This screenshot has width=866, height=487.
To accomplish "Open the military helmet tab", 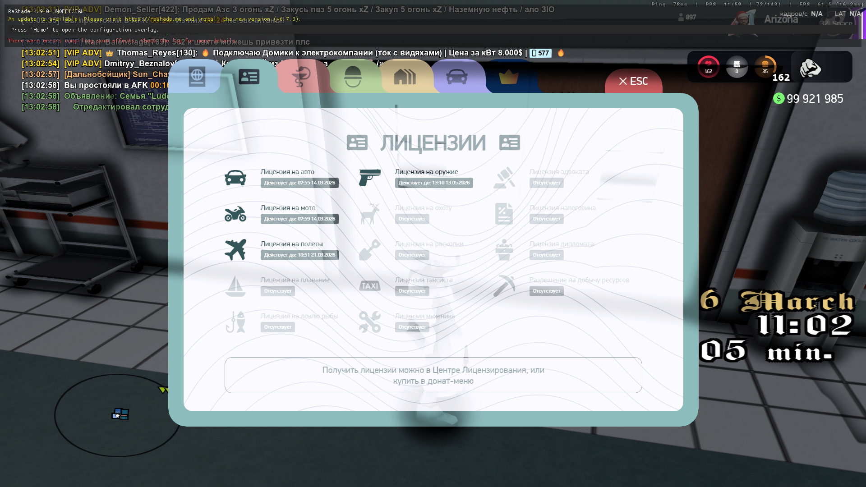I will pyautogui.click(x=353, y=77).
